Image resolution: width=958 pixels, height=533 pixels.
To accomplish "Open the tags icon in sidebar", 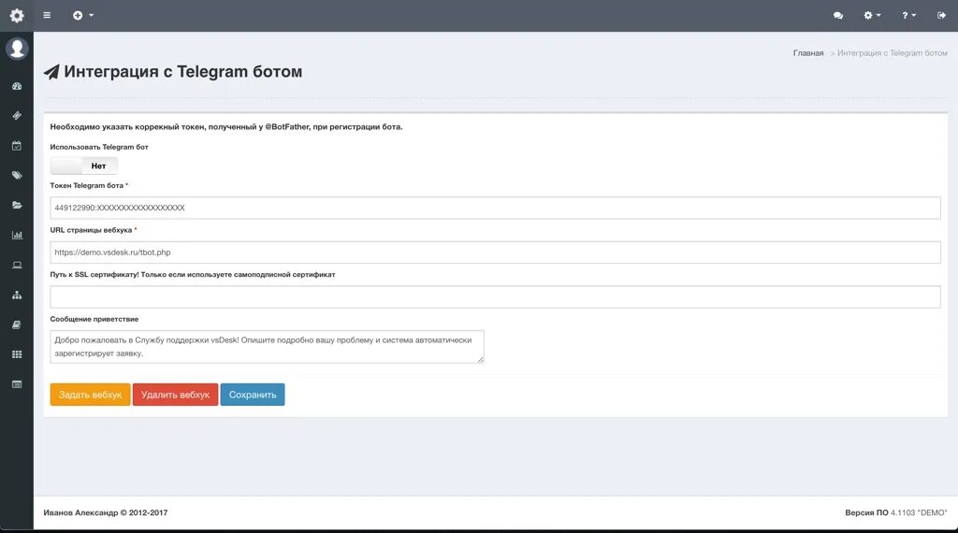I will (17, 175).
